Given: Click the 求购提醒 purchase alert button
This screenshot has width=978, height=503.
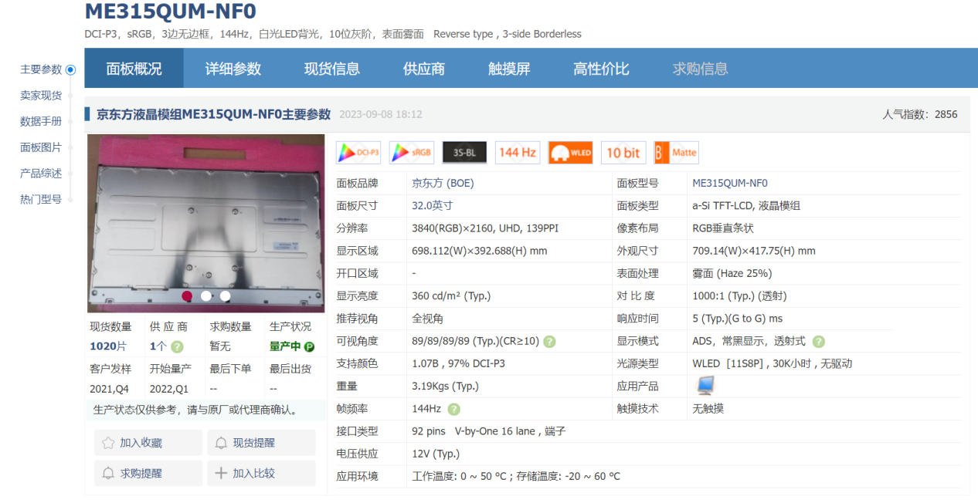Looking at the screenshot, I should click(148, 473).
